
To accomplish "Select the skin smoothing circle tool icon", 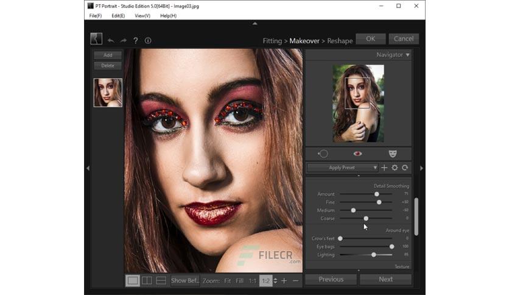I will [x=323, y=154].
